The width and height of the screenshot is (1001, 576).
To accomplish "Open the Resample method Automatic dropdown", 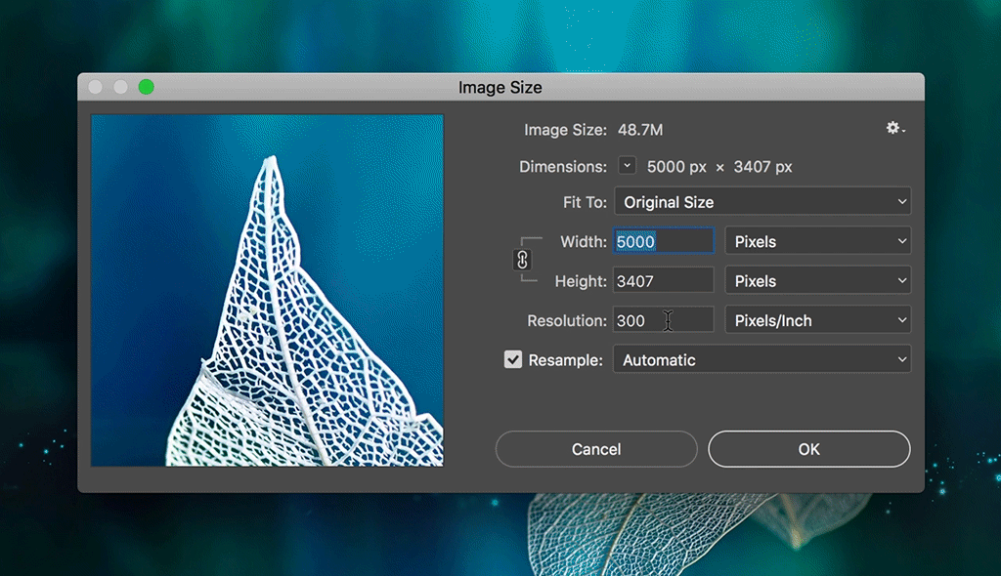I will pos(762,359).
